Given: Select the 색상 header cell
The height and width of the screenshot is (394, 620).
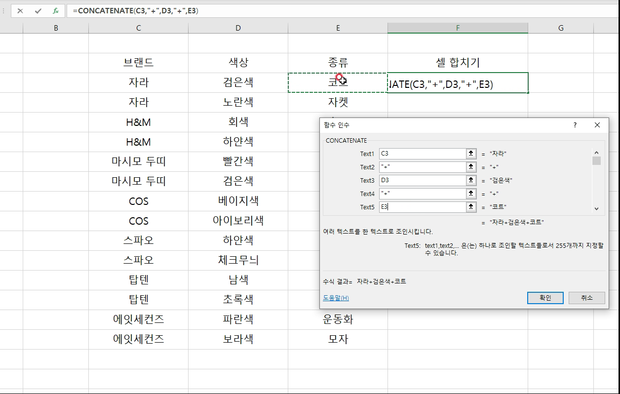Looking at the screenshot, I should (238, 63).
